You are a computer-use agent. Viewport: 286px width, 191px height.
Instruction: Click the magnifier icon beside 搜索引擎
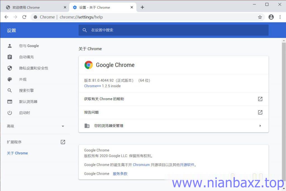(10, 91)
